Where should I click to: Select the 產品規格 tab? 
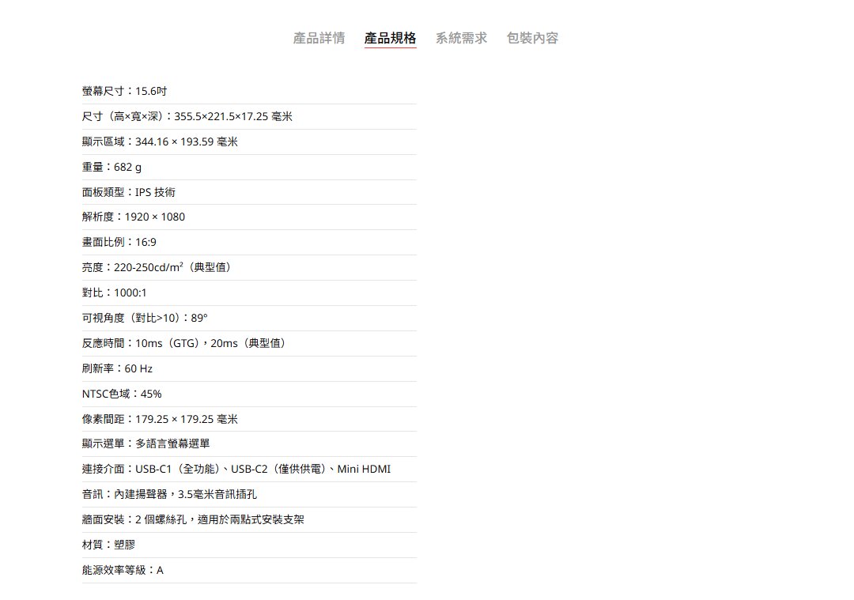click(390, 38)
